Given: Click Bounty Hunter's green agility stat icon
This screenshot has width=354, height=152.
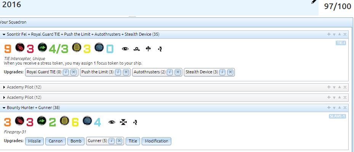Looking at the screenshot, I should [41, 121].
